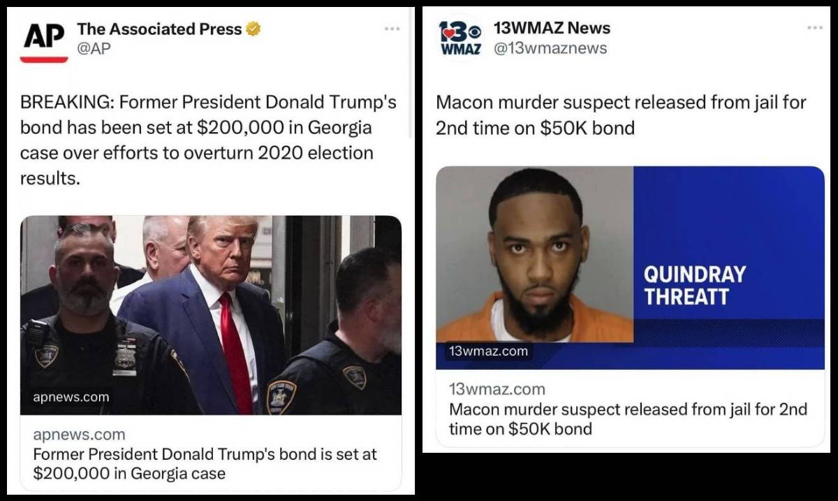Open Quindray Threatt mugshot thumbnail

pos(630,268)
